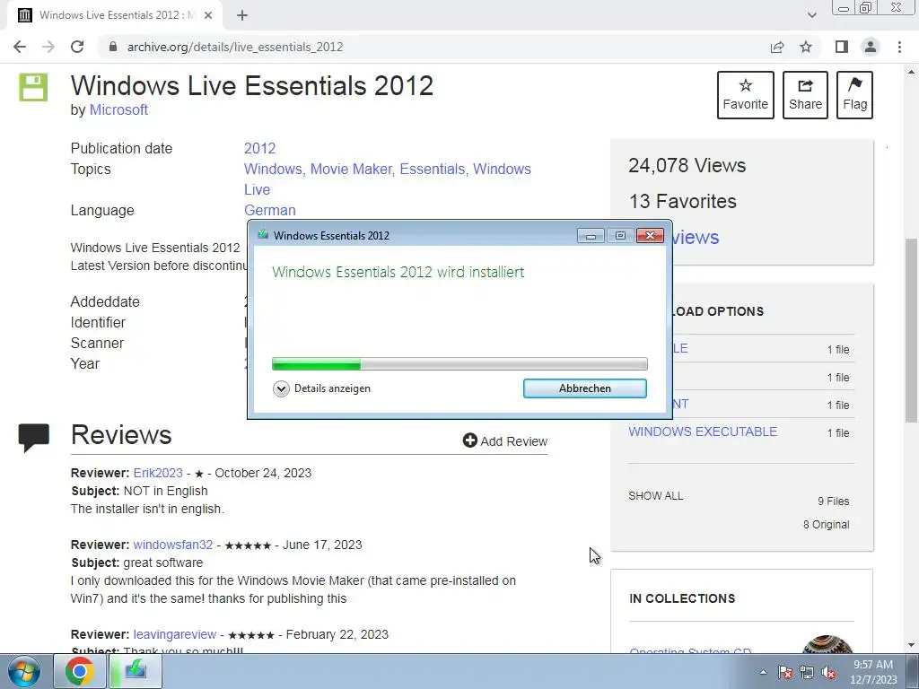Minimize the Windows Essentials 2012 installer
919x689 pixels.
tap(591, 236)
